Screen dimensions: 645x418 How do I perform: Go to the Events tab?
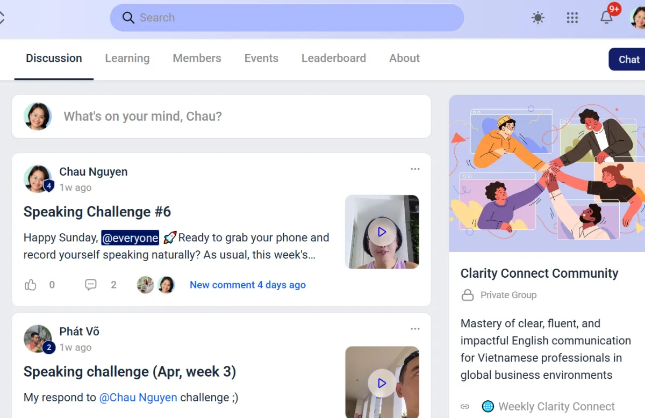pos(261,58)
